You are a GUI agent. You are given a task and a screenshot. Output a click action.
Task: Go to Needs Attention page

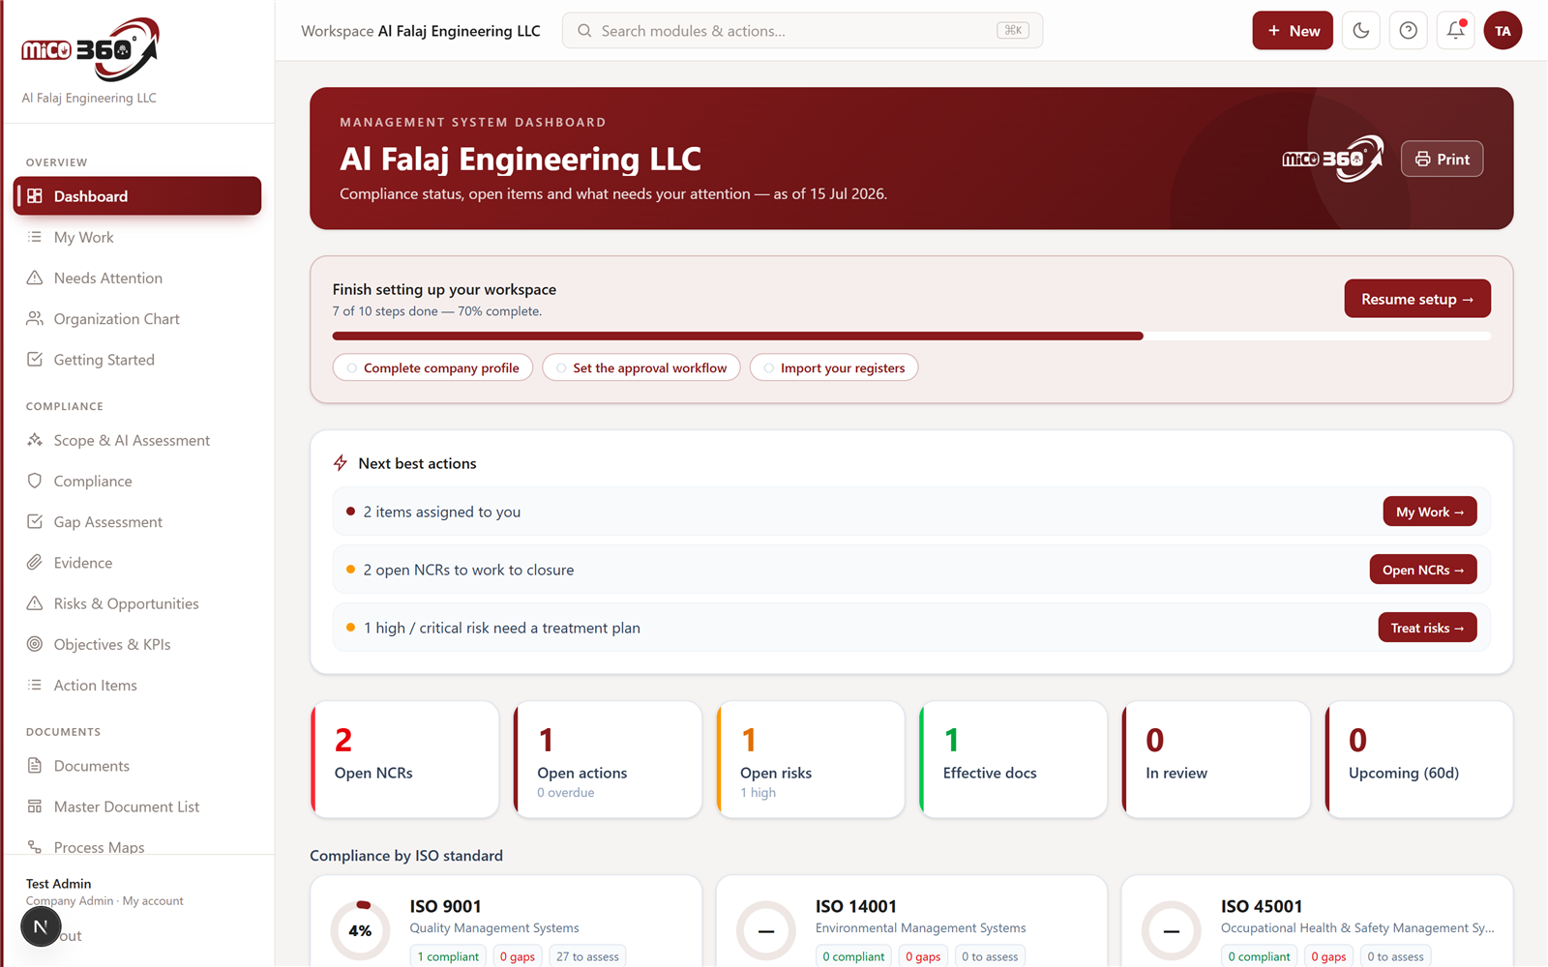click(x=137, y=278)
